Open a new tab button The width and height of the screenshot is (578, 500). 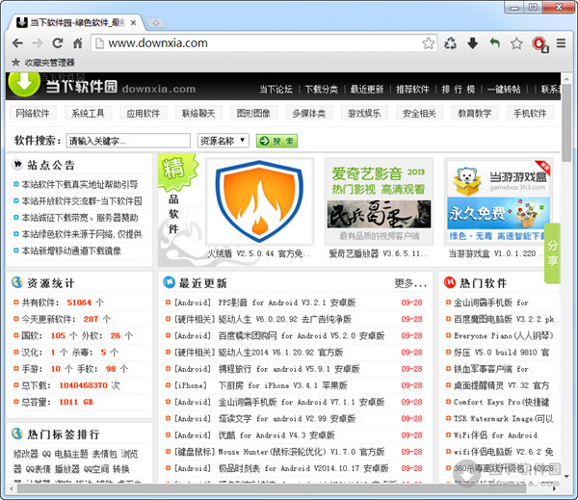[156, 23]
